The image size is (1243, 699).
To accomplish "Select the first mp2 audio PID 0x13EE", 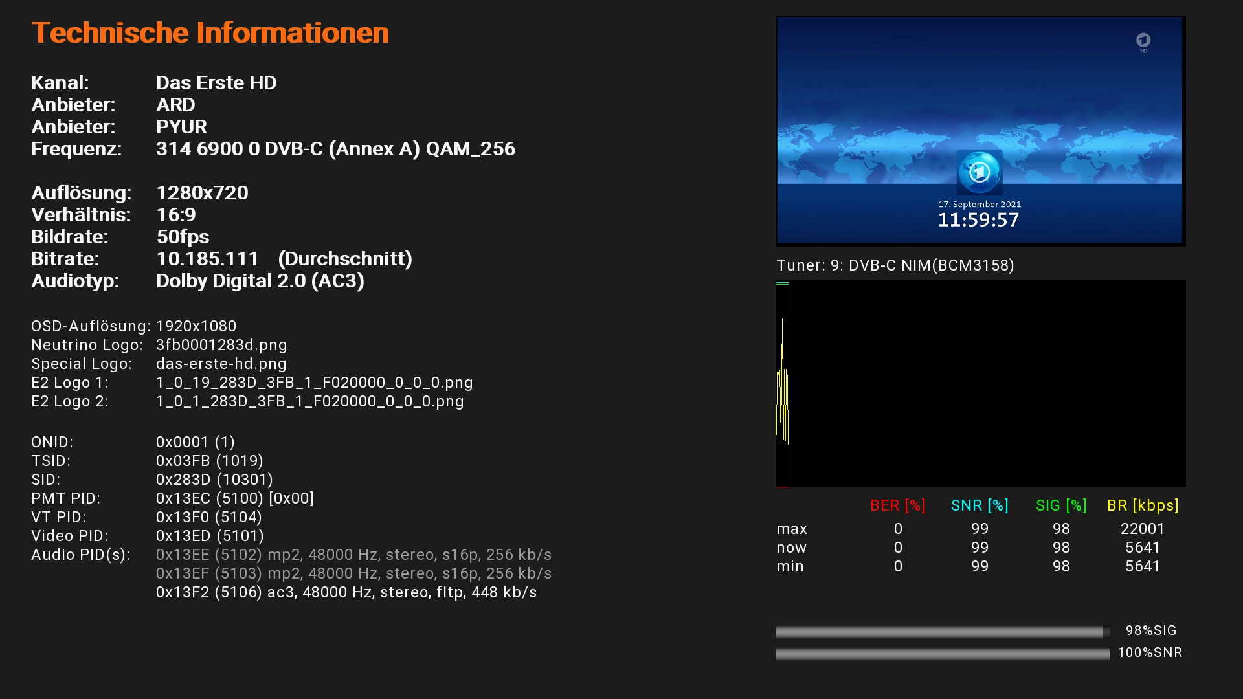I will [353, 555].
